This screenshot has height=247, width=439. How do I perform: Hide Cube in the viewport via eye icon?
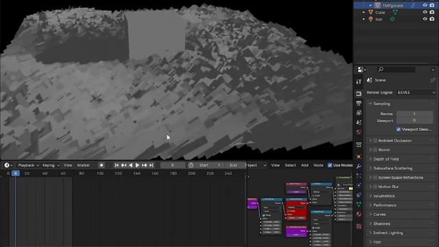pyautogui.click(x=425, y=12)
